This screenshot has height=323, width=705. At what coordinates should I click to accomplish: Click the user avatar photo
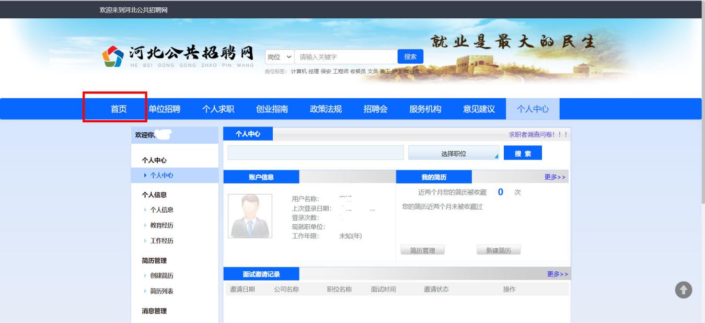click(x=250, y=216)
